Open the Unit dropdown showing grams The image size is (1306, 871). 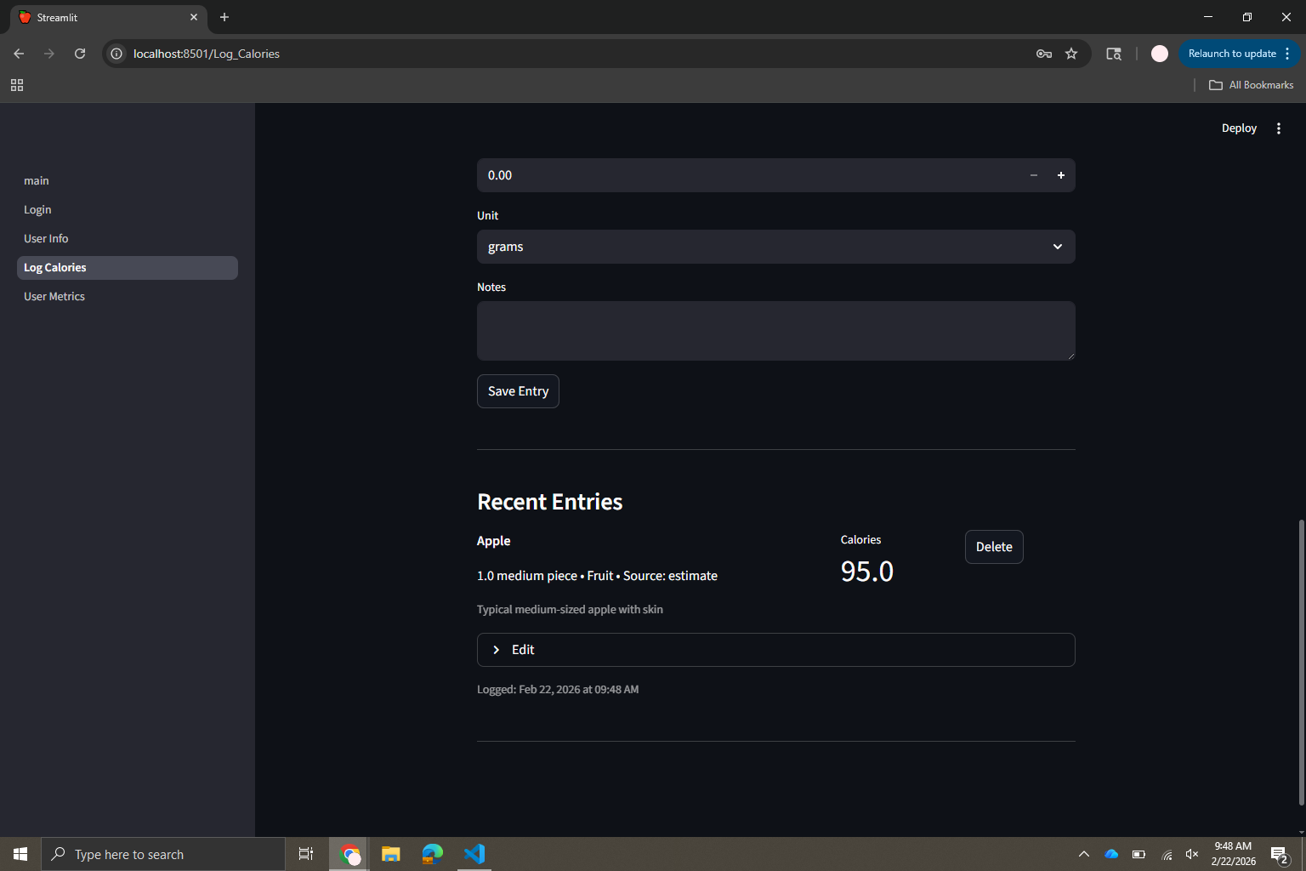(775, 247)
